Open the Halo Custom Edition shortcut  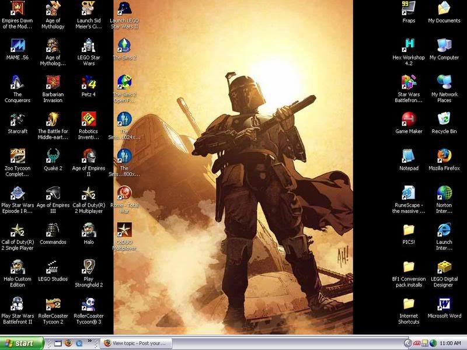point(18,273)
